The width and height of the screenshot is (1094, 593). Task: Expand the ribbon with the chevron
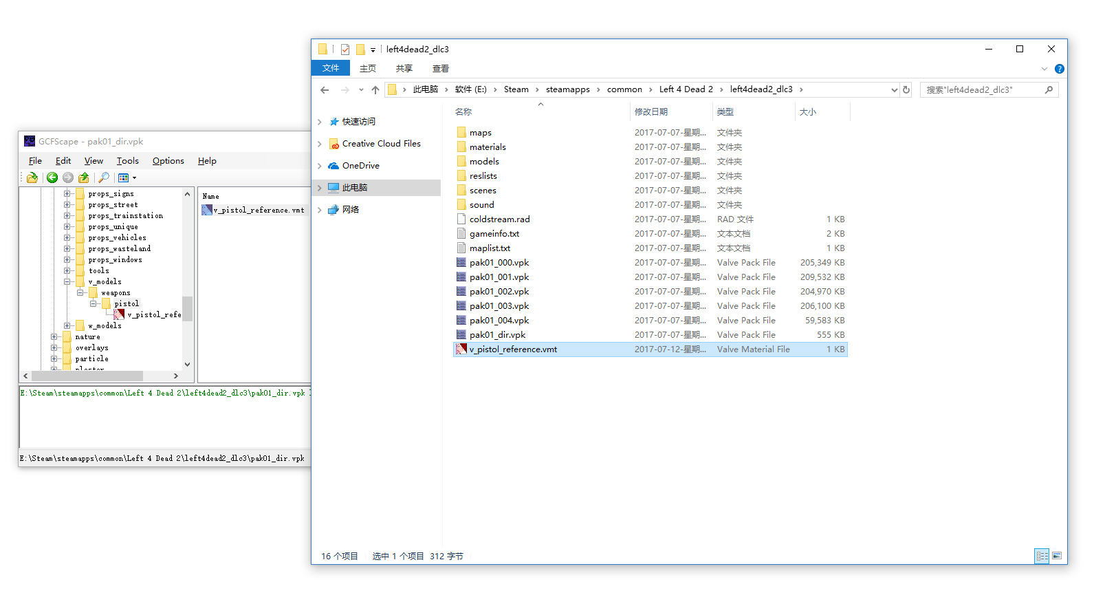(x=1044, y=69)
